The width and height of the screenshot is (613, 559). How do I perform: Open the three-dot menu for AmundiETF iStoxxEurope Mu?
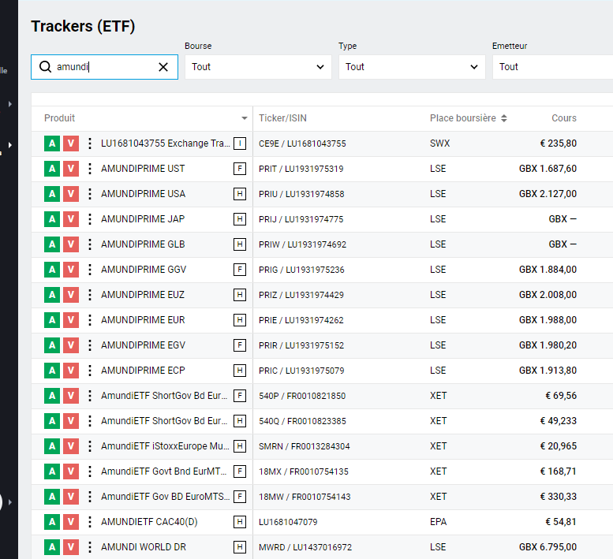click(90, 446)
